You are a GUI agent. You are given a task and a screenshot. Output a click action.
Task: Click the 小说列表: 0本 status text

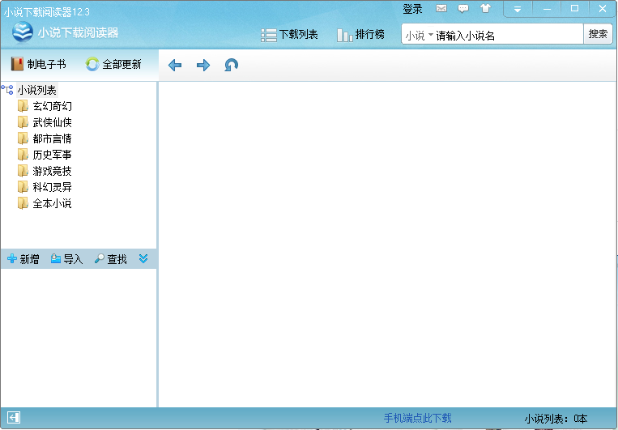[x=556, y=418]
